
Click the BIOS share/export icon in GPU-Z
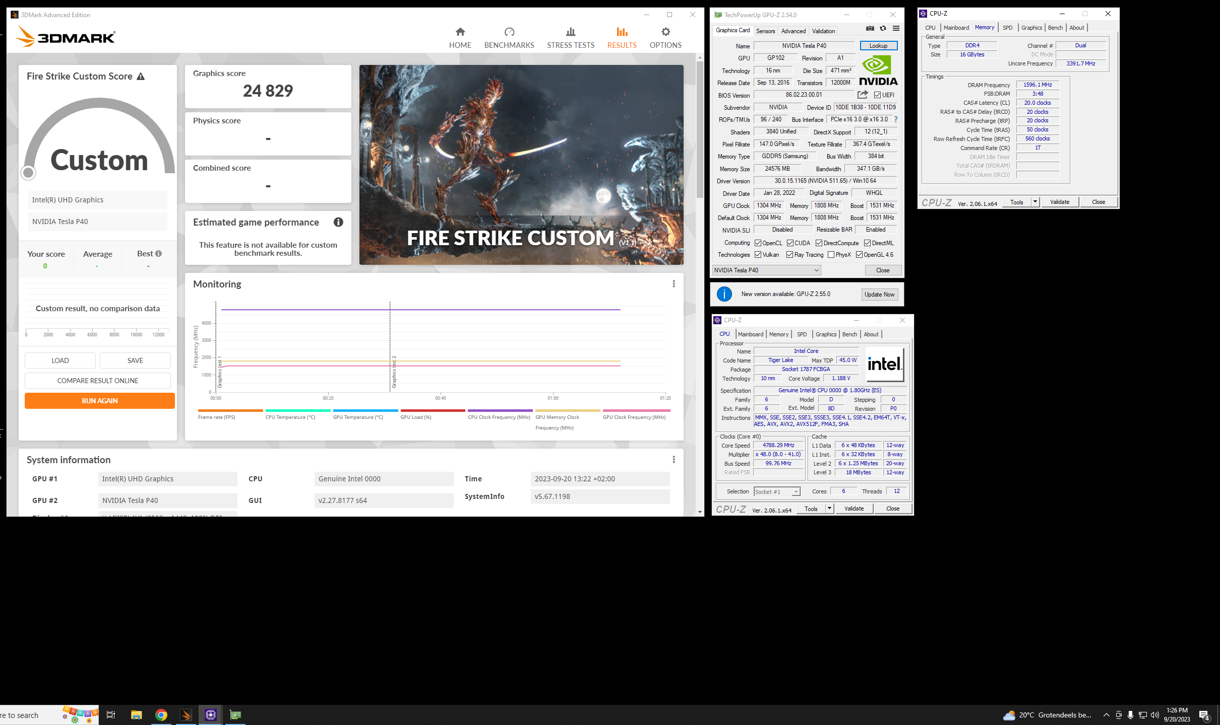863,95
